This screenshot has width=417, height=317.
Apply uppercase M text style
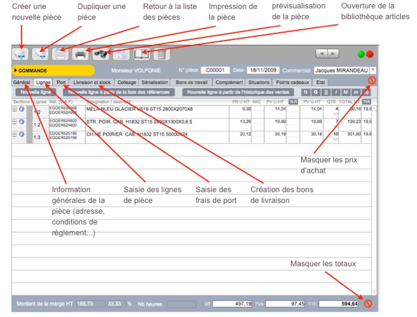tap(345, 92)
